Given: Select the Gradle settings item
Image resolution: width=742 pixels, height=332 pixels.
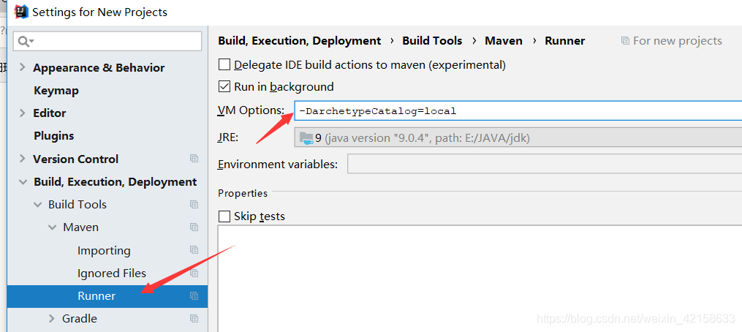Looking at the screenshot, I should pyautogui.click(x=80, y=319).
